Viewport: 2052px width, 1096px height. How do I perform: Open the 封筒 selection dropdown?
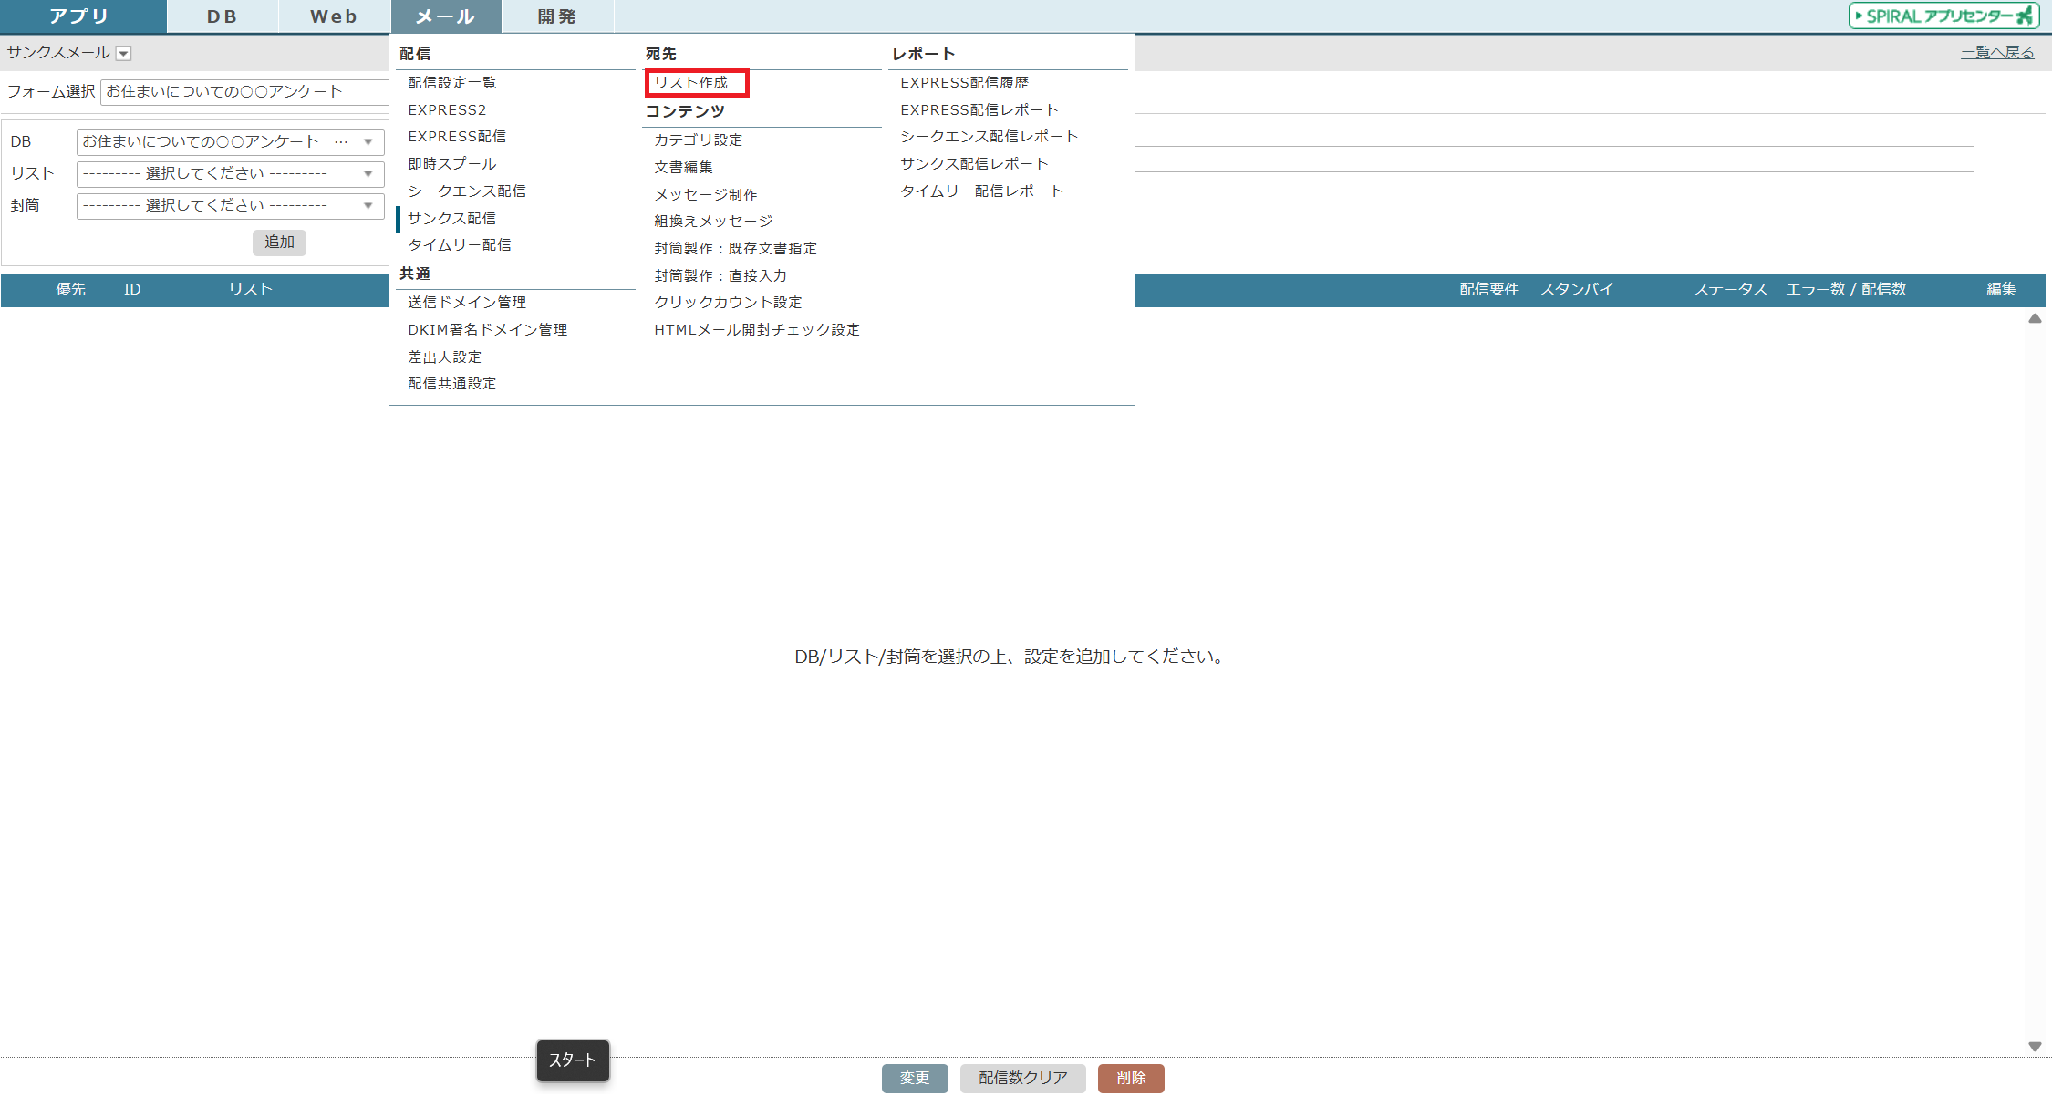point(230,206)
